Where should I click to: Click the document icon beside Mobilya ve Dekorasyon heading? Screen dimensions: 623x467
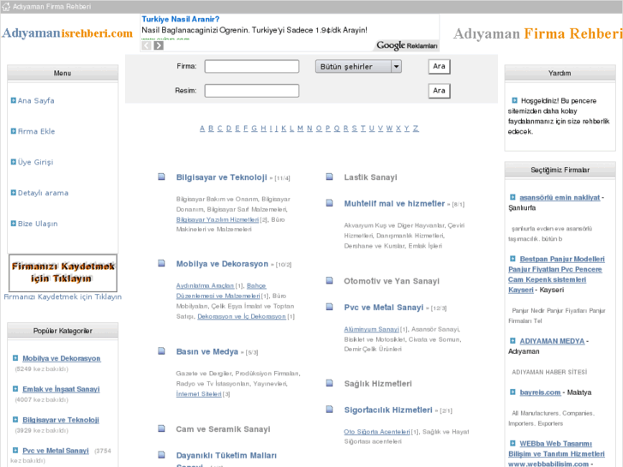tap(162, 264)
